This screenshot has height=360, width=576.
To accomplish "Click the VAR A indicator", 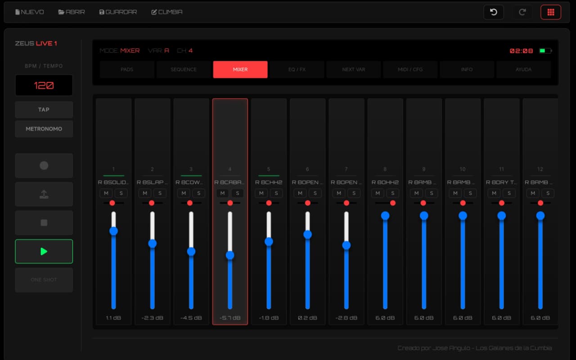I will [158, 51].
